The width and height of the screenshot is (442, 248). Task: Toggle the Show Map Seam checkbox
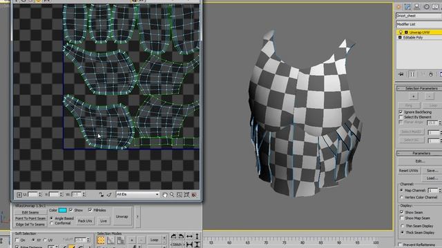(402, 218)
